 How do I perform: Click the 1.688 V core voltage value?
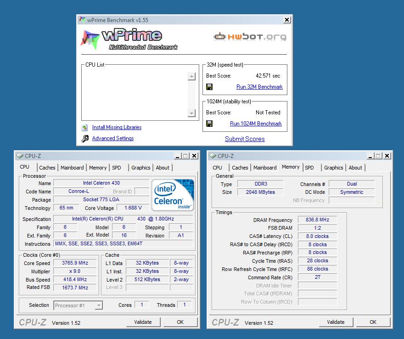[x=133, y=208]
